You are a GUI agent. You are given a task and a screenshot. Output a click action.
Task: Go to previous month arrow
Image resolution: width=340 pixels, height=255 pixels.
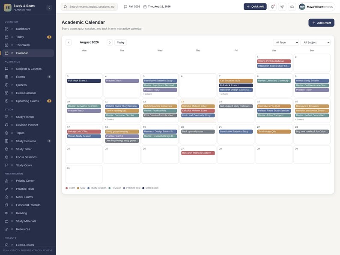(69, 42)
